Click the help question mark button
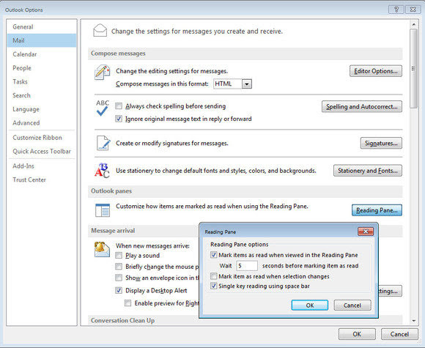Viewport: 425px width, 348px height. pos(396,10)
